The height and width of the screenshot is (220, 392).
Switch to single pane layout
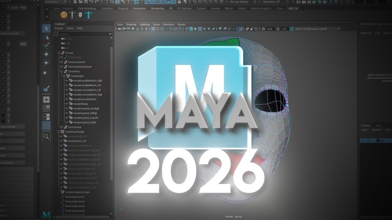(x=46, y=100)
